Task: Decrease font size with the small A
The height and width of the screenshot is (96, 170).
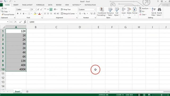Action: pos(41,10)
